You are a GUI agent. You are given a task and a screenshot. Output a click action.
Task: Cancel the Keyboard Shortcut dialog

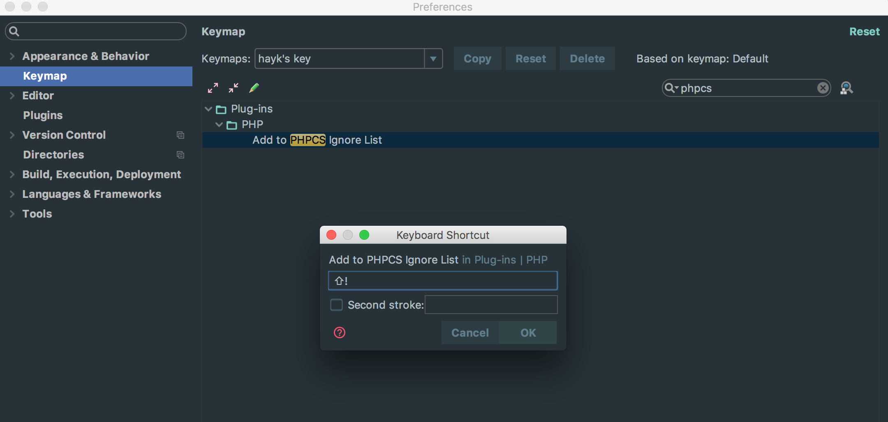click(470, 333)
